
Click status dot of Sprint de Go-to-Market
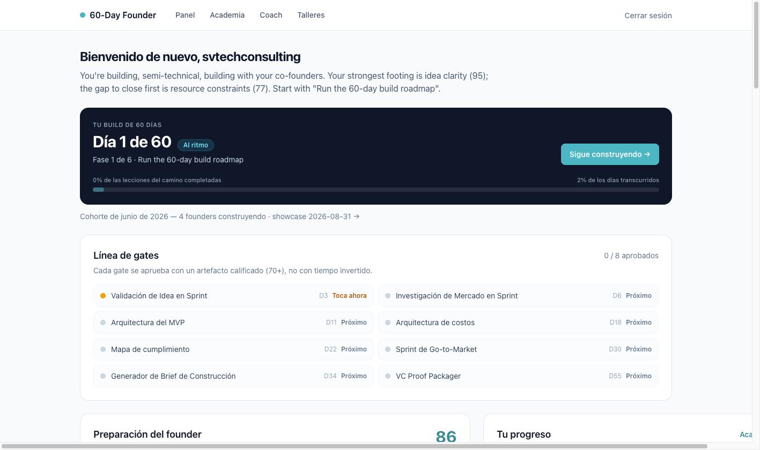388,349
